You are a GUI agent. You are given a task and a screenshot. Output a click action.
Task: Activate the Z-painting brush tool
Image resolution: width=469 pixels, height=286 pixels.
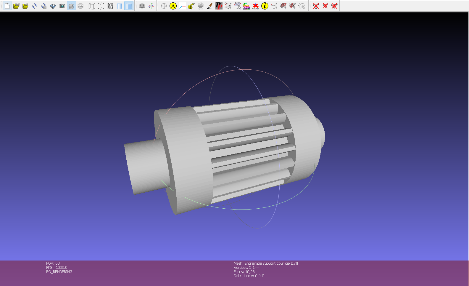point(209,6)
